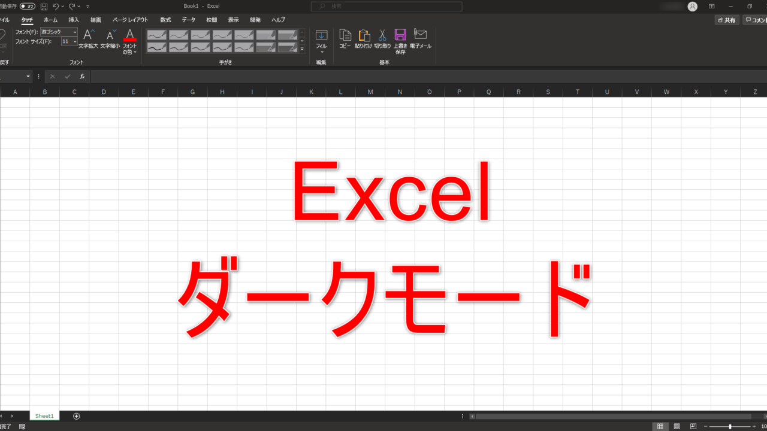
Task: Open the Name Box dropdown arrow
Action: (x=28, y=77)
